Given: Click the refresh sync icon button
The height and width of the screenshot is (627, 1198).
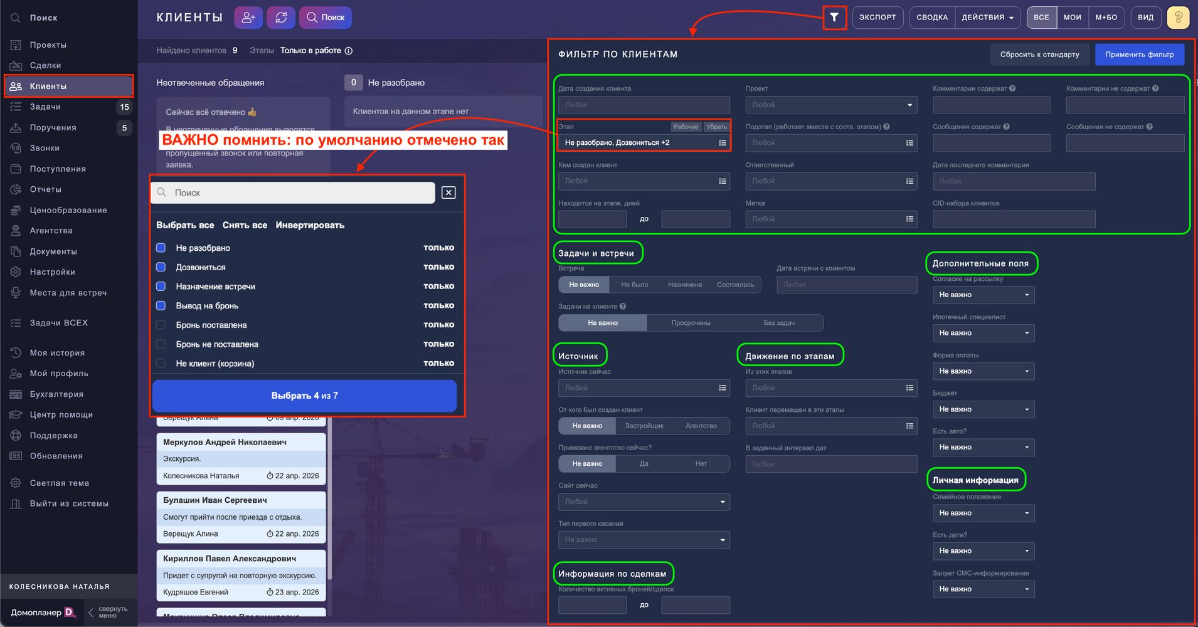Looking at the screenshot, I should click(281, 18).
